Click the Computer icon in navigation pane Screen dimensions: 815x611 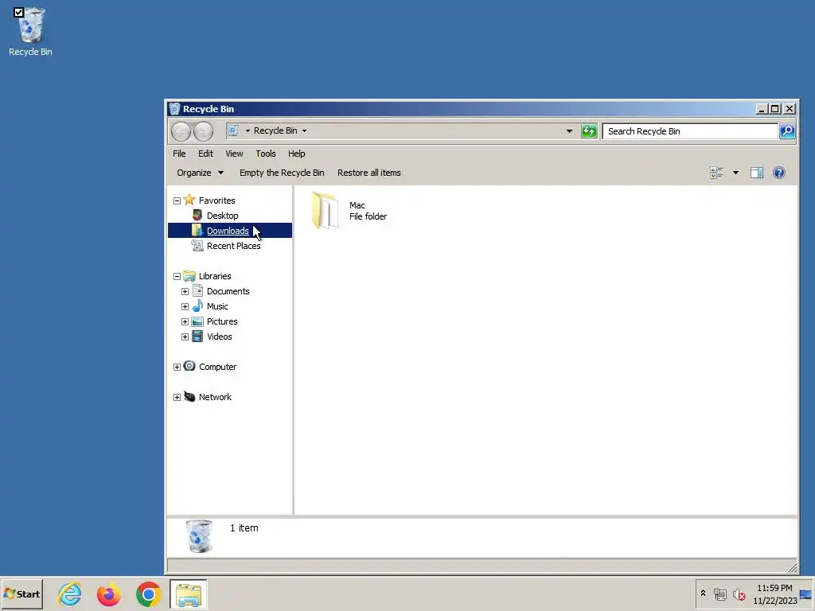[189, 366]
